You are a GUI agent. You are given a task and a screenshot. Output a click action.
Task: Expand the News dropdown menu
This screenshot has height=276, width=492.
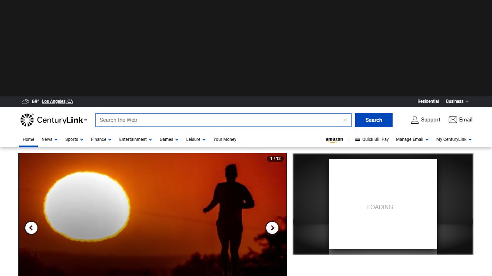49,139
